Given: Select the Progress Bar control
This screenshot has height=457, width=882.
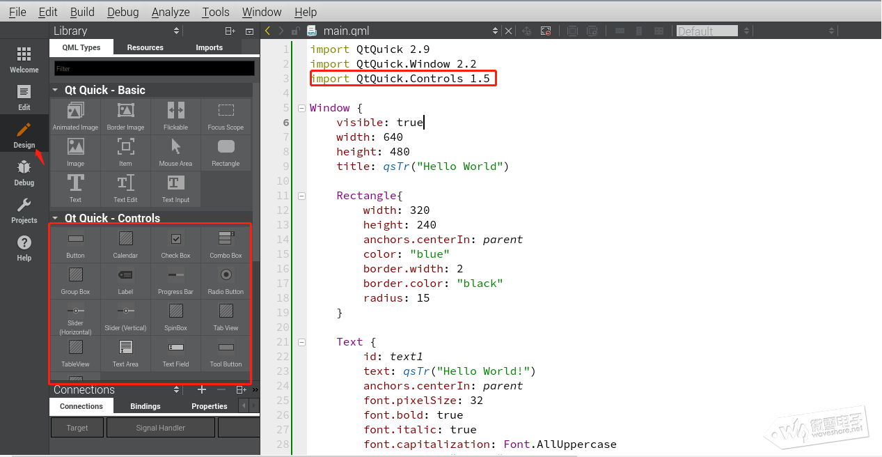Looking at the screenshot, I should [x=175, y=280].
